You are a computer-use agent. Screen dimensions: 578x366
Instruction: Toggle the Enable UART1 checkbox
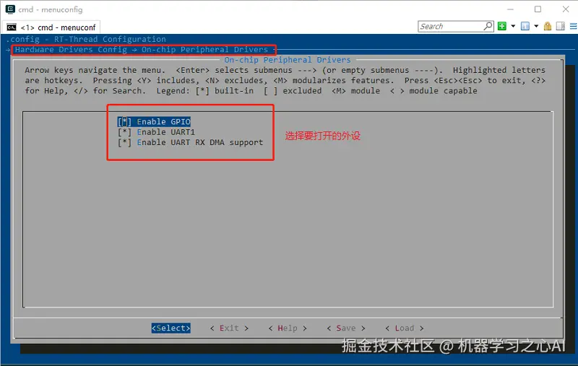124,132
